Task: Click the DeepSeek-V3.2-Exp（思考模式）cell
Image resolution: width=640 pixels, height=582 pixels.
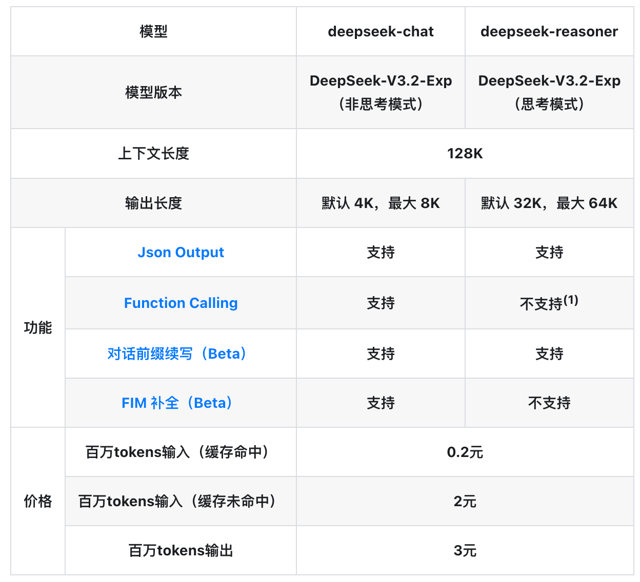Action: click(x=549, y=92)
